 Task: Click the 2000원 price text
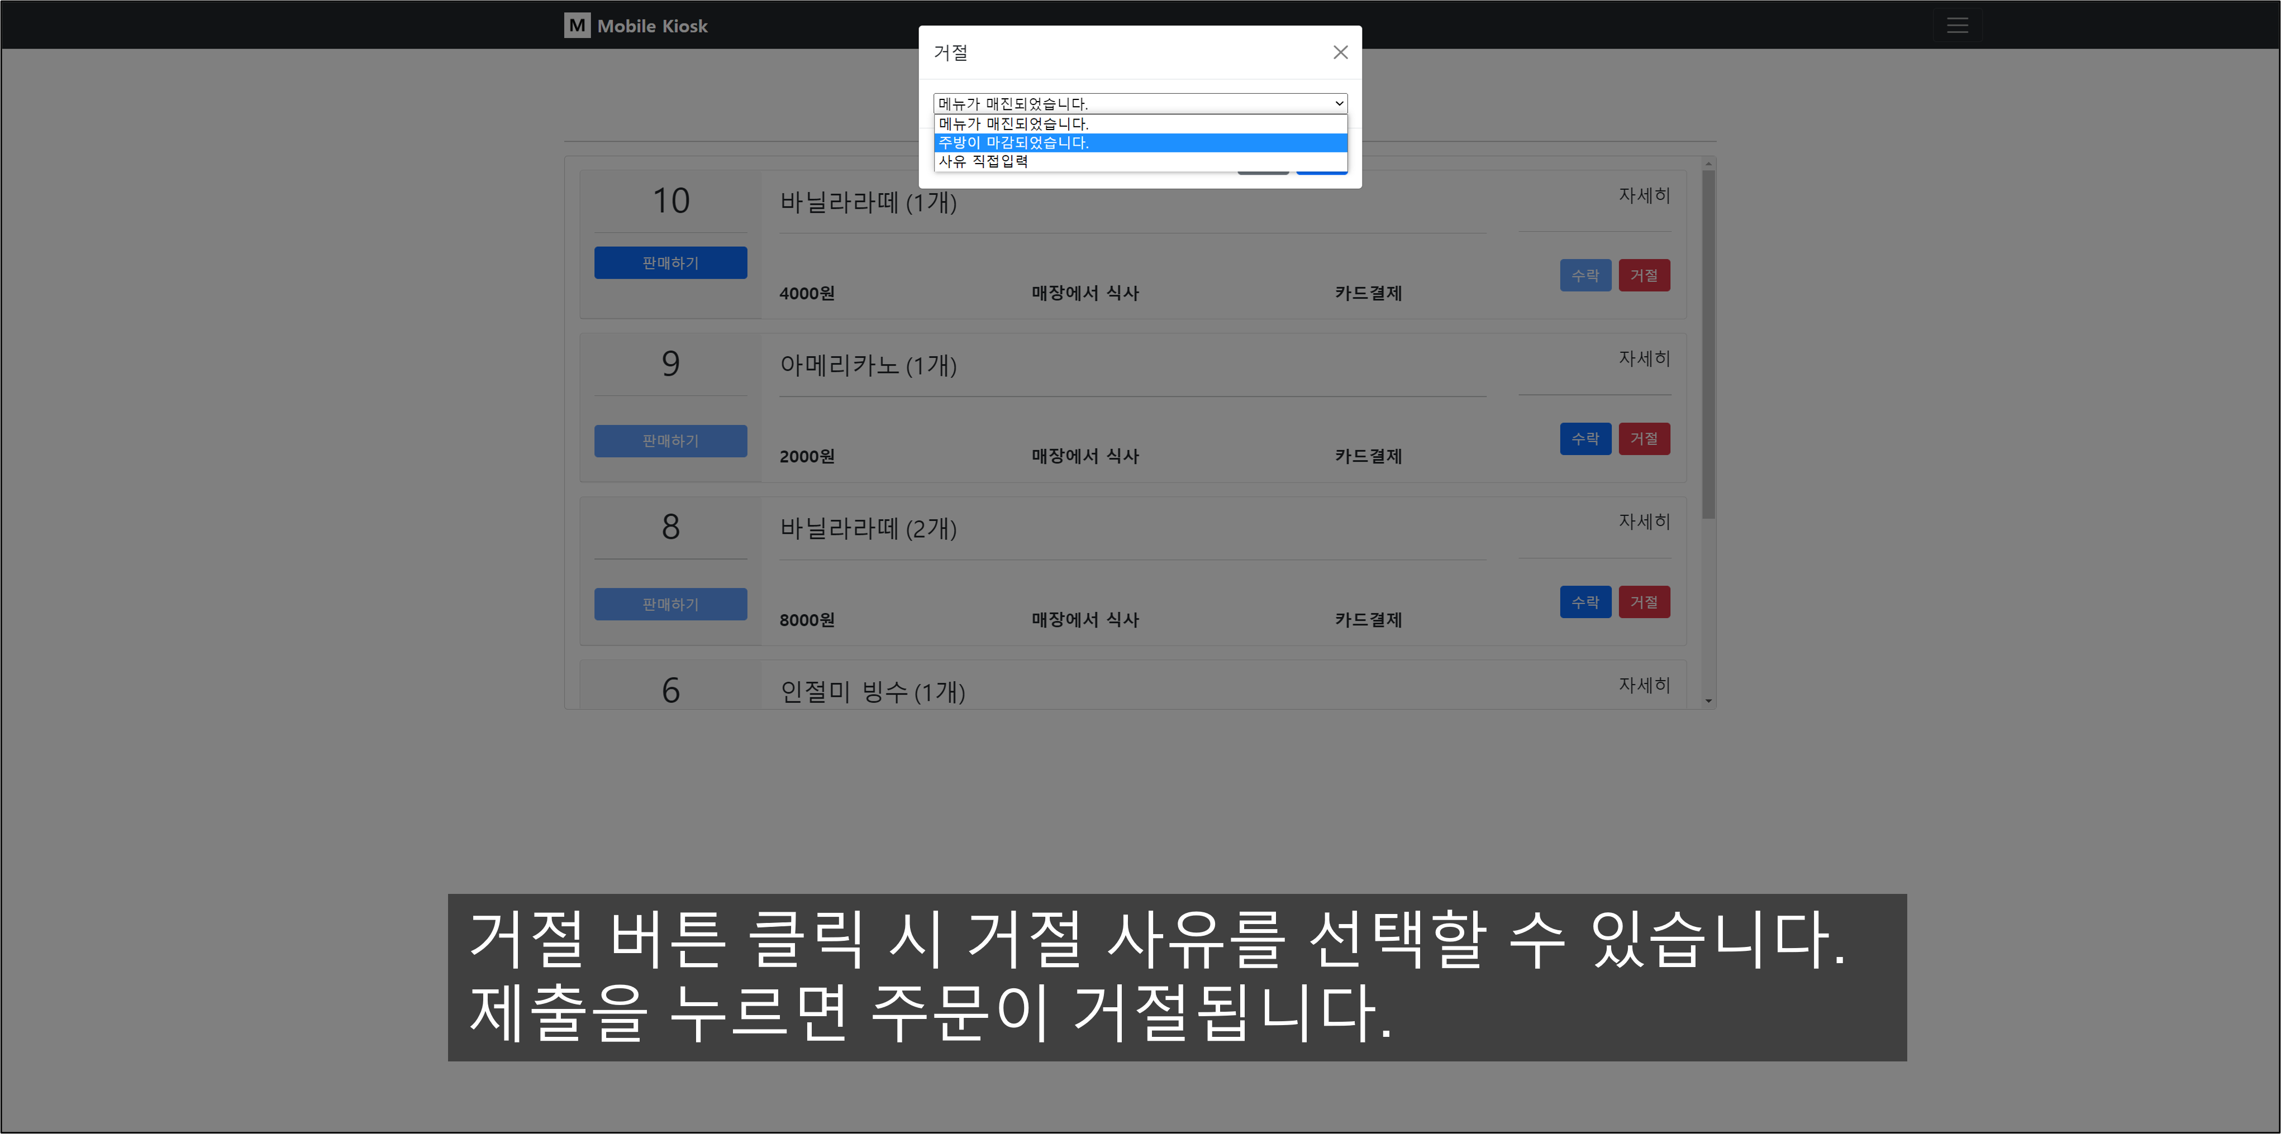[x=807, y=456]
